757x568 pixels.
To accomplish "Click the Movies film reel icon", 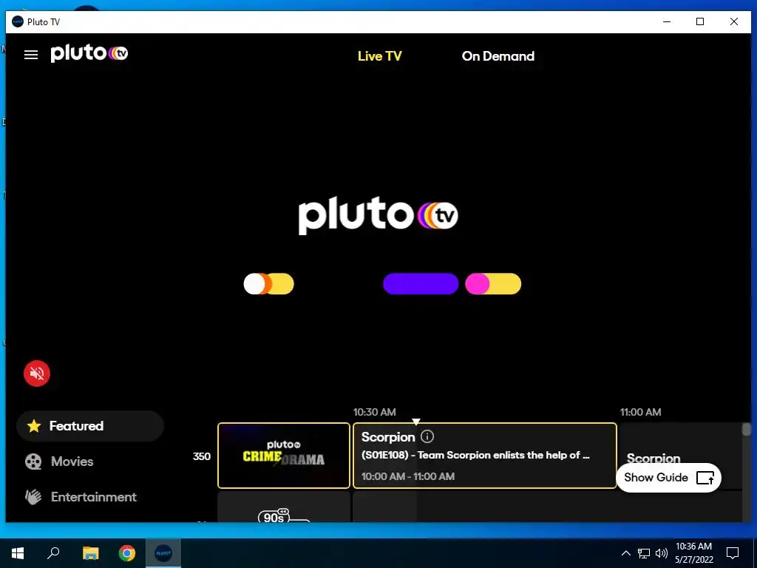I will pos(33,461).
